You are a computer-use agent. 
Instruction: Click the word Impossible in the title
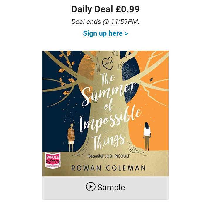click(x=110, y=120)
